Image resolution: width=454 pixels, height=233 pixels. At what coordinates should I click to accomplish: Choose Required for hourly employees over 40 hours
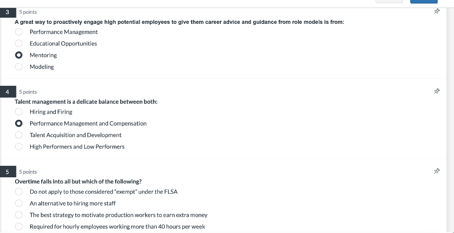point(19,226)
